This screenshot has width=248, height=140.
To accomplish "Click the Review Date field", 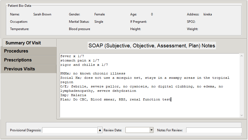I will [x=138, y=130].
